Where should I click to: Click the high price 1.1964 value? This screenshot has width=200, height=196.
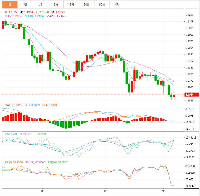(x=29, y=12)
